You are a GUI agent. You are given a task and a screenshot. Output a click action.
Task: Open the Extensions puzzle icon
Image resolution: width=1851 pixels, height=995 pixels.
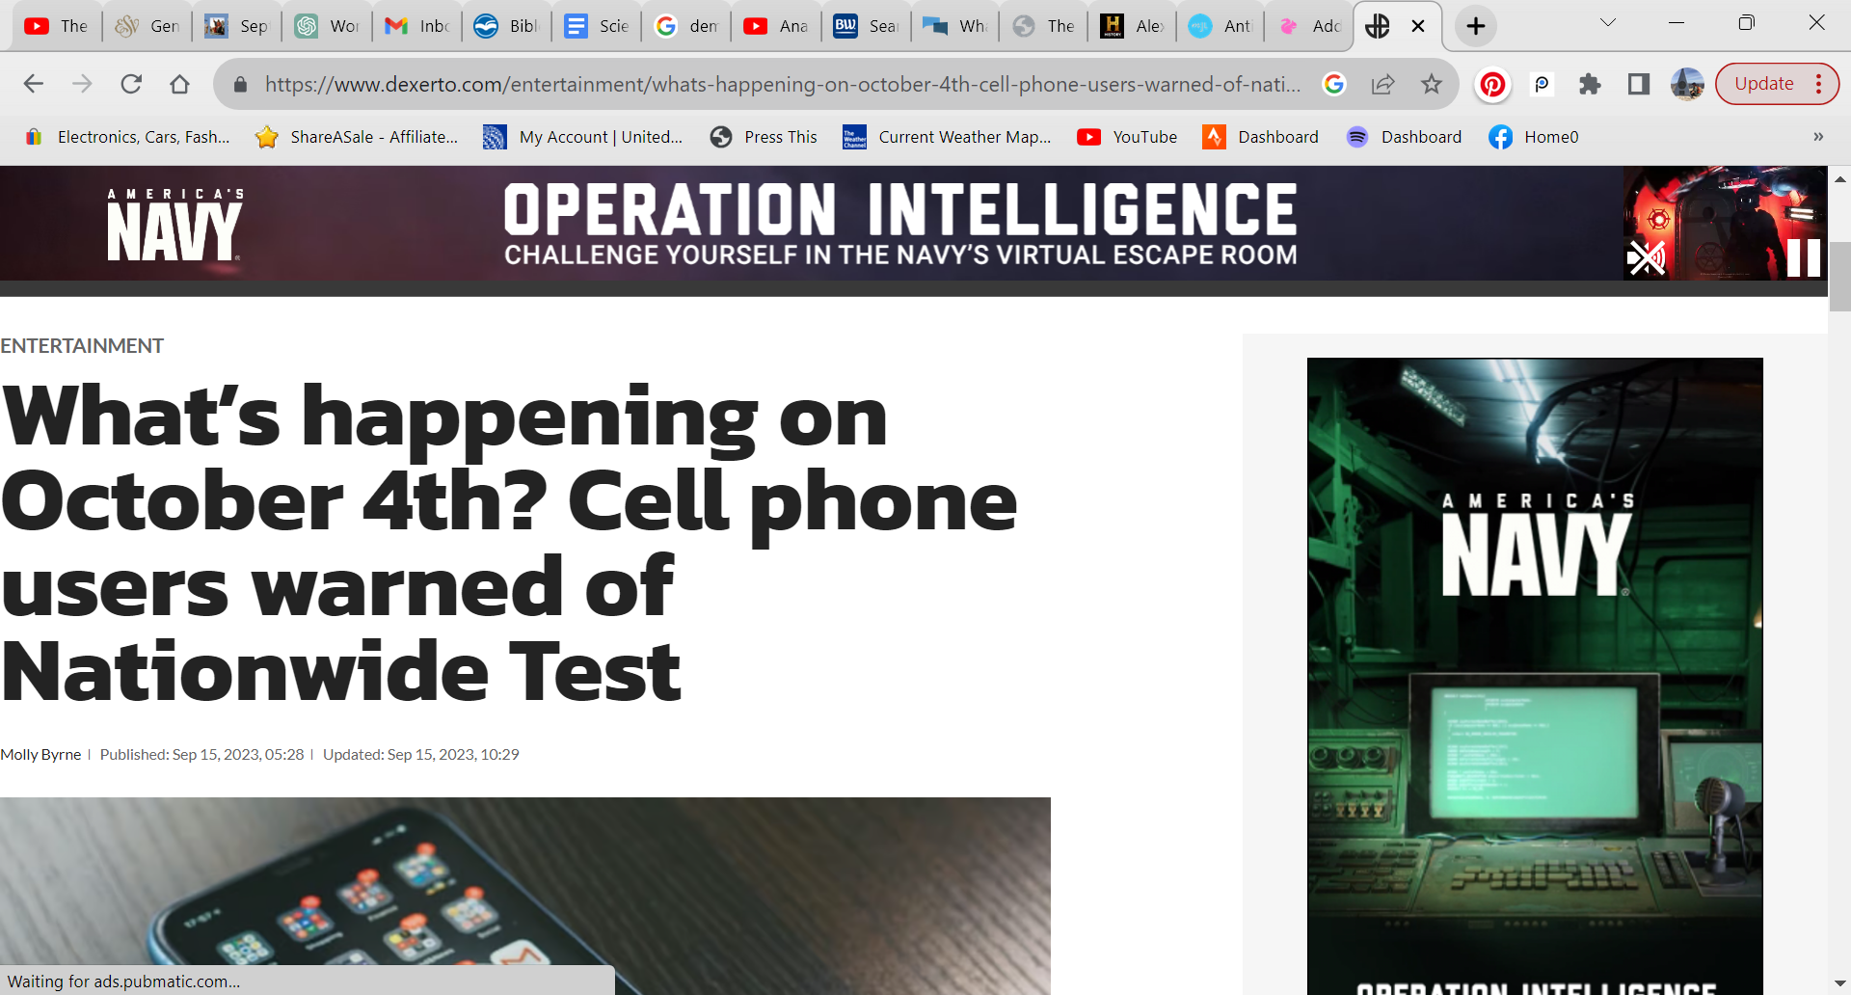[1590, 85]
